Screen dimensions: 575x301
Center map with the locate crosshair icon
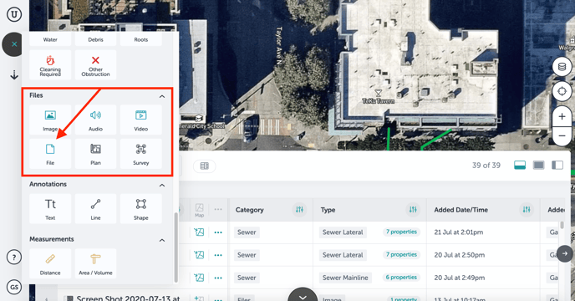click(562, 91)
